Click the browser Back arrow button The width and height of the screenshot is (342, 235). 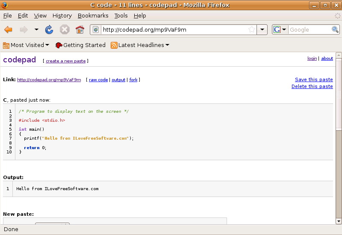click(x=8, y=29)
